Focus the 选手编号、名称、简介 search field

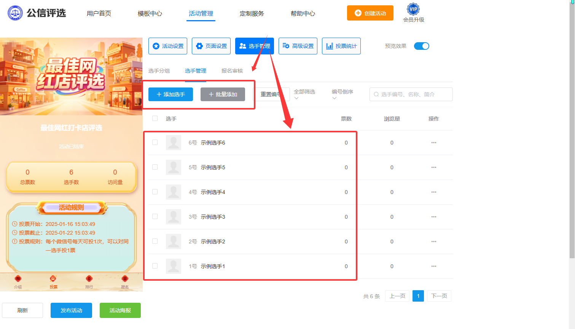pyautogui.click(x=411, y=94)
